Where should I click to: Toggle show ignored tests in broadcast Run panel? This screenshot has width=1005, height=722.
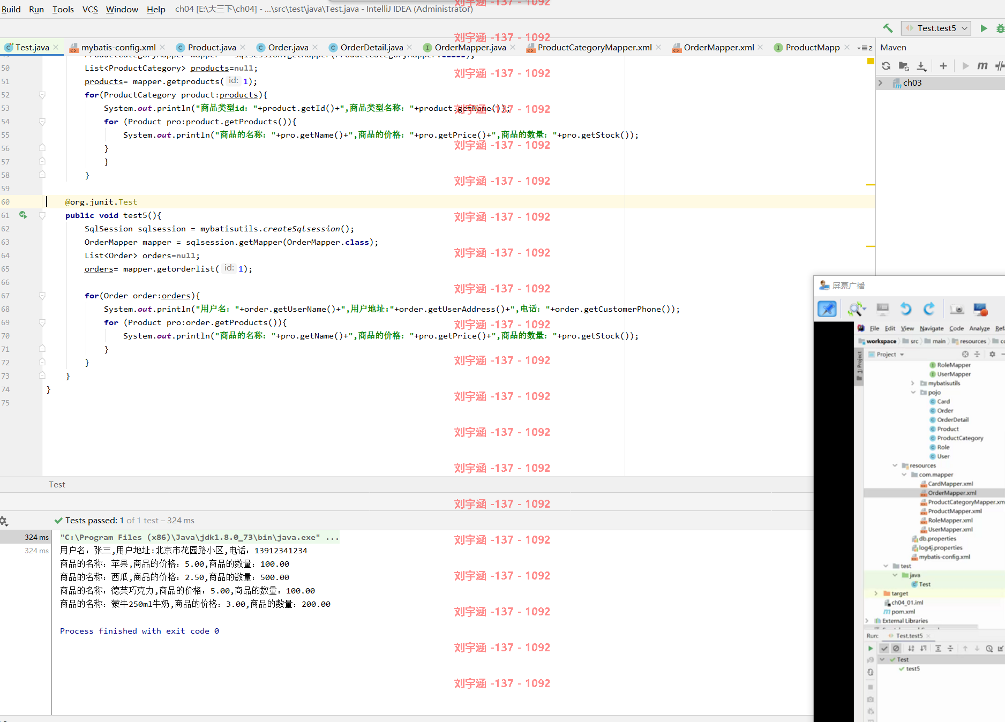point(896,649)
